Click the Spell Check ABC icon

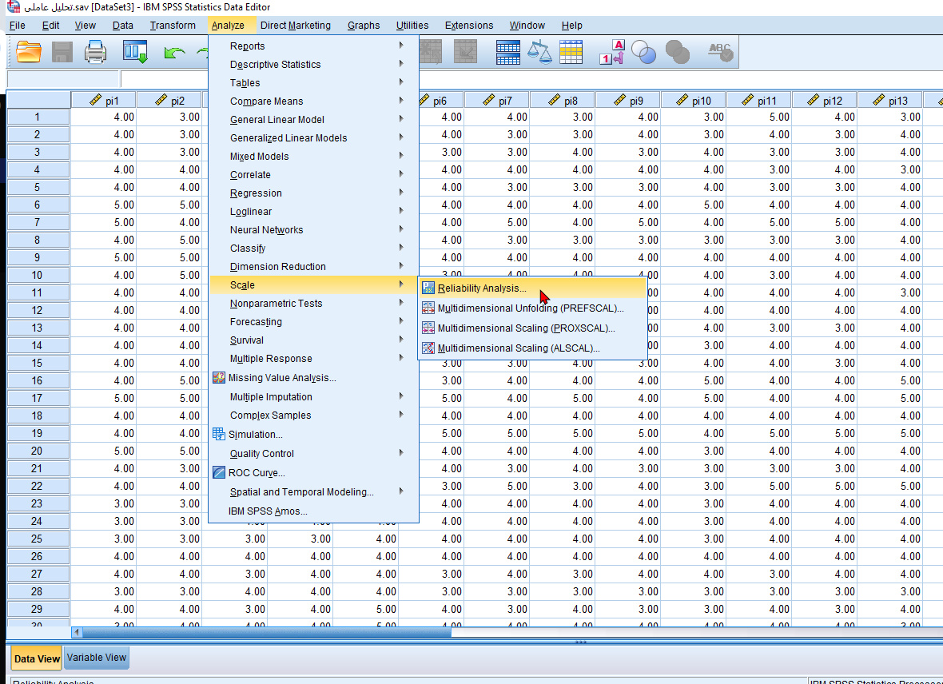point(720,53)
